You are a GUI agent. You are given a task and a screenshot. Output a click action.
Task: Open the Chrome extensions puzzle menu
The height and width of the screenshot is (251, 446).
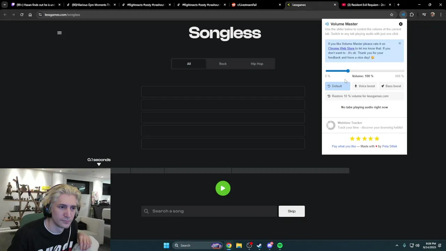coord(412,15)
